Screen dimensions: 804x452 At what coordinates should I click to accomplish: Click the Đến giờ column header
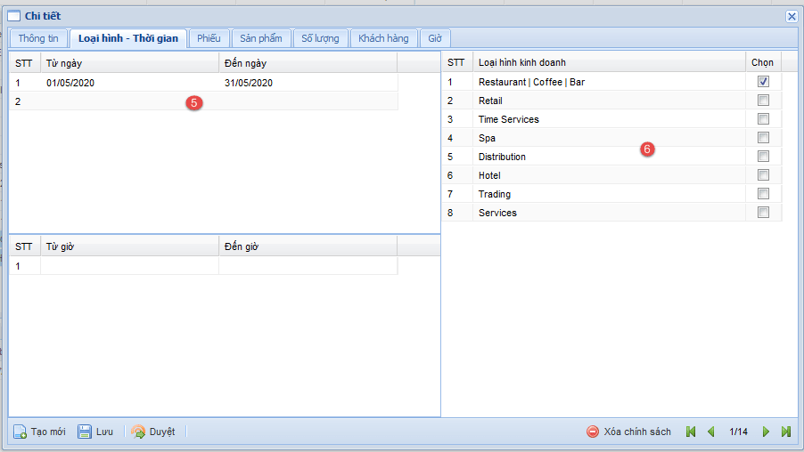pos(308,246)
